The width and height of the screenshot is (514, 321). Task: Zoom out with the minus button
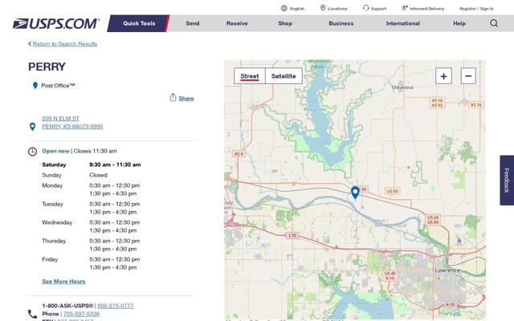tap(468, 76)
